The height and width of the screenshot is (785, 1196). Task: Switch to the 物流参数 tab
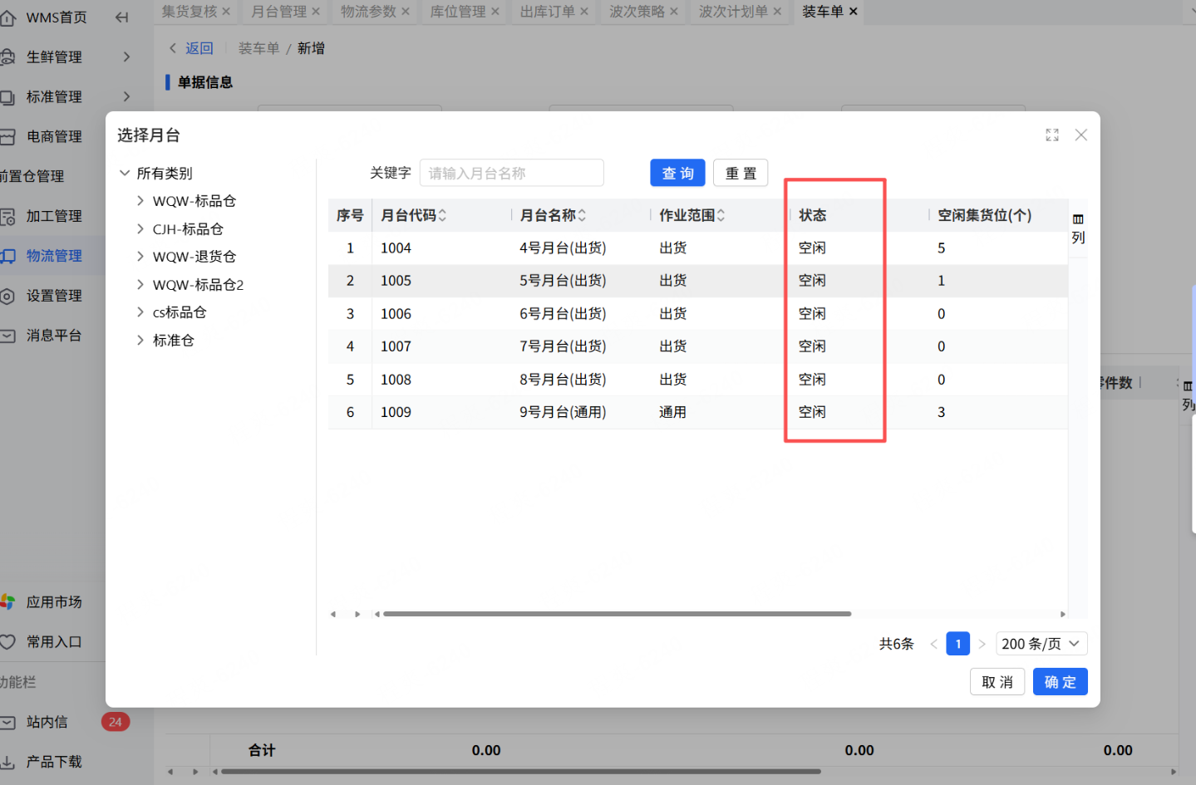[x=368, y=12]
